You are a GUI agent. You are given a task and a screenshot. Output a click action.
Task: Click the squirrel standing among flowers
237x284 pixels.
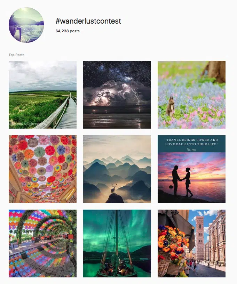171,107
